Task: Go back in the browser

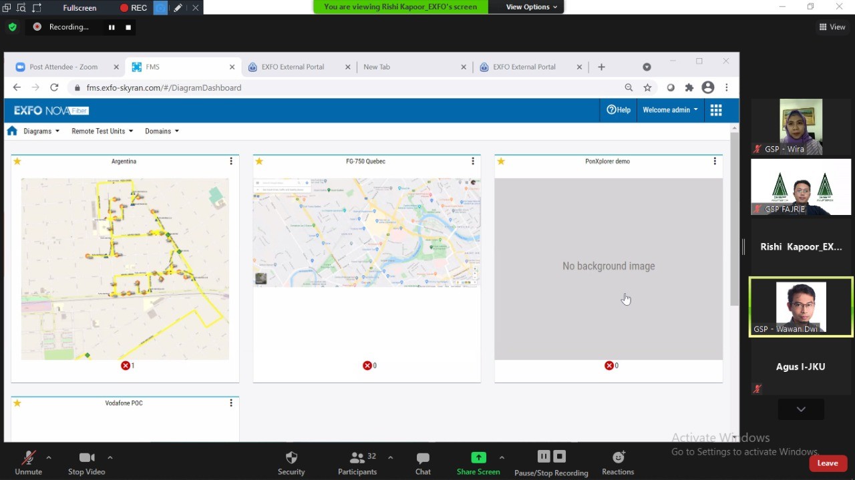Action: coord(17,87)
